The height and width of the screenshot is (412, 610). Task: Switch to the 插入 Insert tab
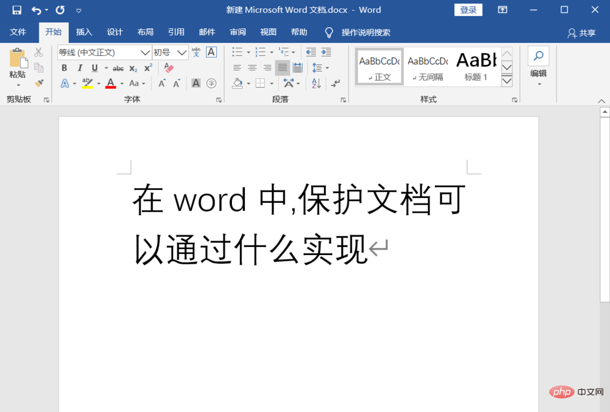coord(83,32)
